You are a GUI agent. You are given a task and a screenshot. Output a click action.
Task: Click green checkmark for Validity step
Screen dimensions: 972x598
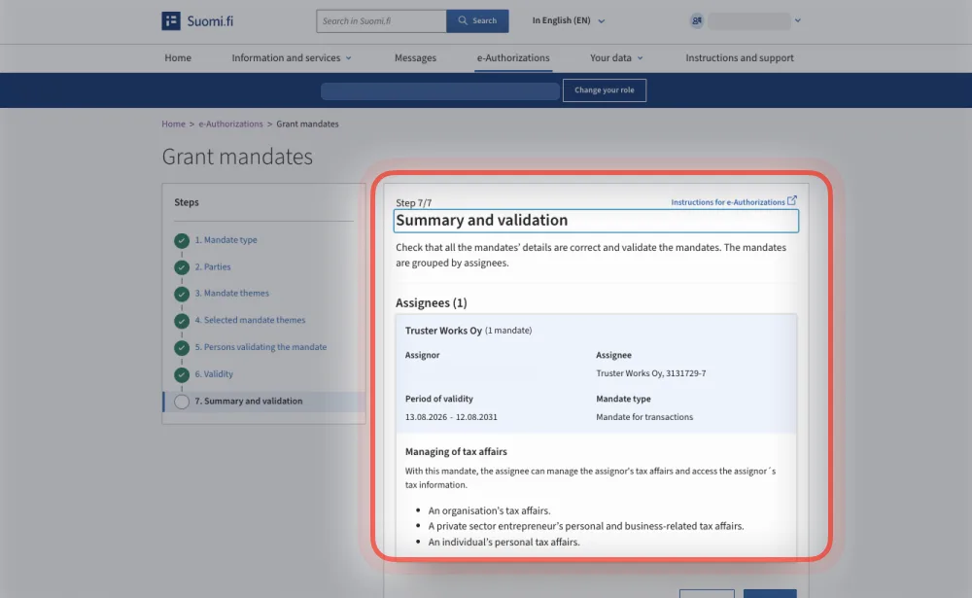[182, 374]
